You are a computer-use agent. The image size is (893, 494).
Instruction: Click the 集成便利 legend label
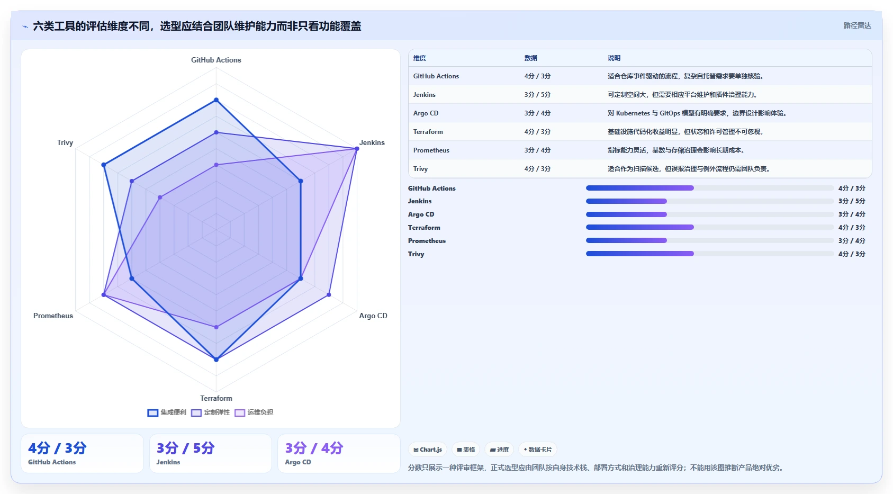point(174,412)
